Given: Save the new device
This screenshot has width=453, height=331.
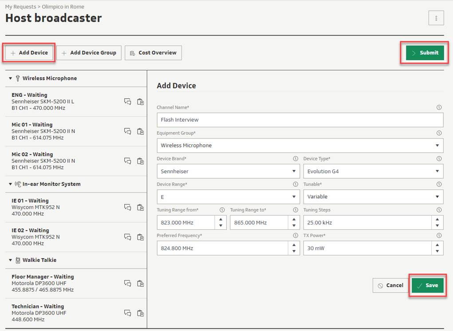Looking at the screenshot, I should pyautogui.click(x=427, y=285).
